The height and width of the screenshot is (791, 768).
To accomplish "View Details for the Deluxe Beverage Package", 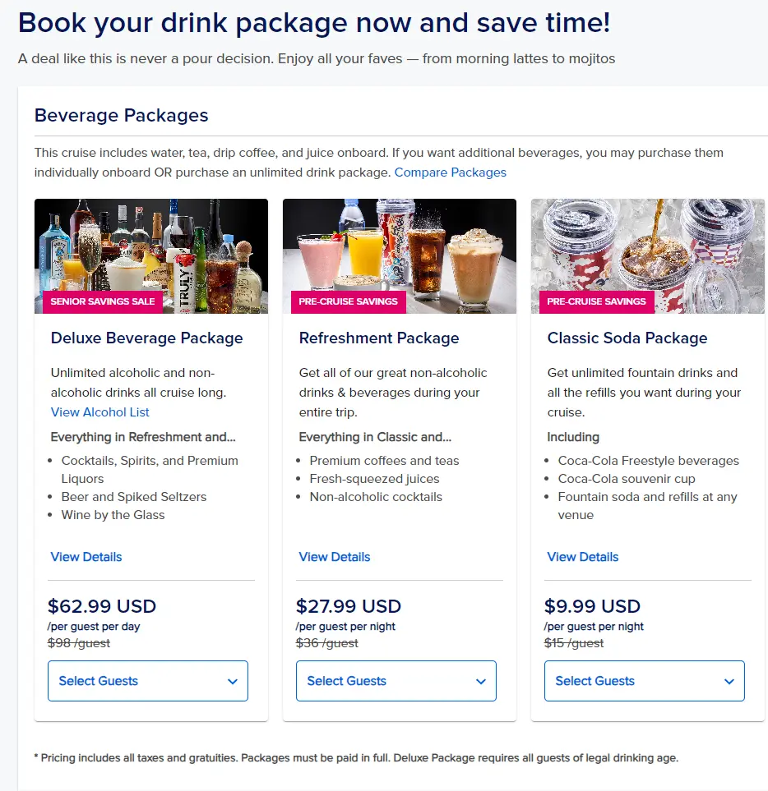I will (86, 557).
